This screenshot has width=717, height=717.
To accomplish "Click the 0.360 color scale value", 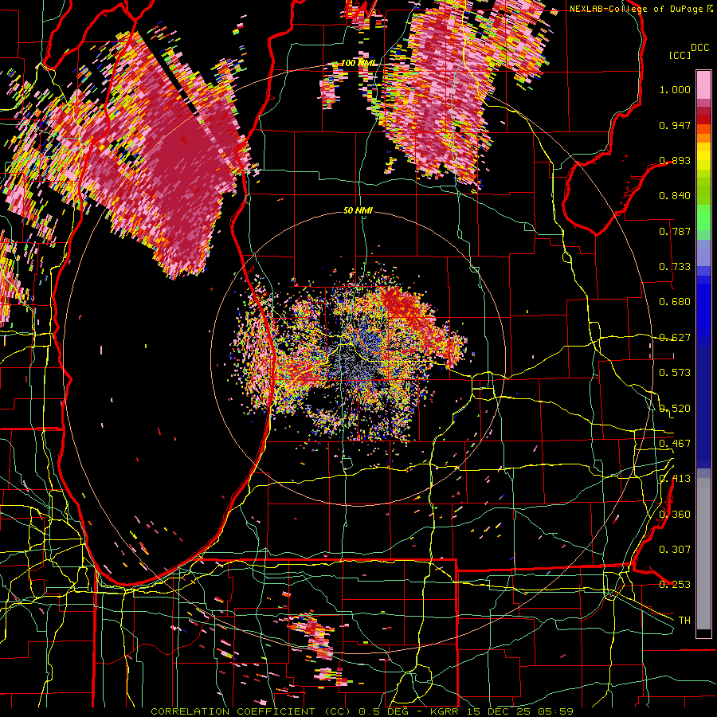I will tap(675, 515).
